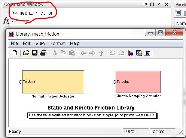The height and width of the screenshot is (138, 186).
Task: Click the Workspace new variable icon
Action: coord(178,12)
